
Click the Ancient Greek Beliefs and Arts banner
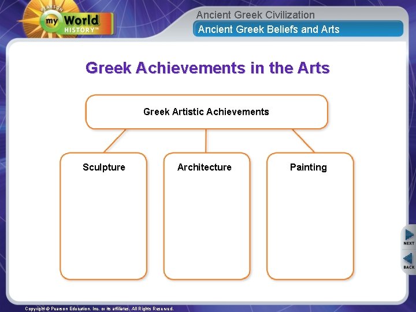tap(298, 29)
